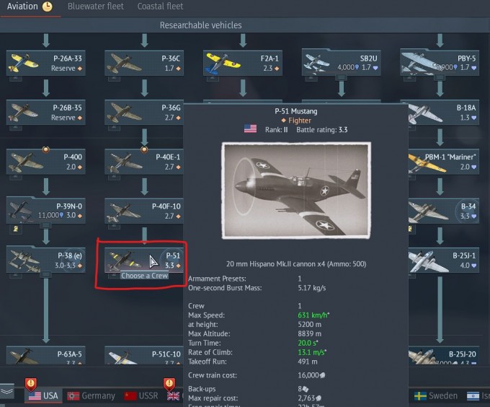Click the 13.1 m/s climb rate value
Viewport: 490px width, 407px height.
[312, 353]
